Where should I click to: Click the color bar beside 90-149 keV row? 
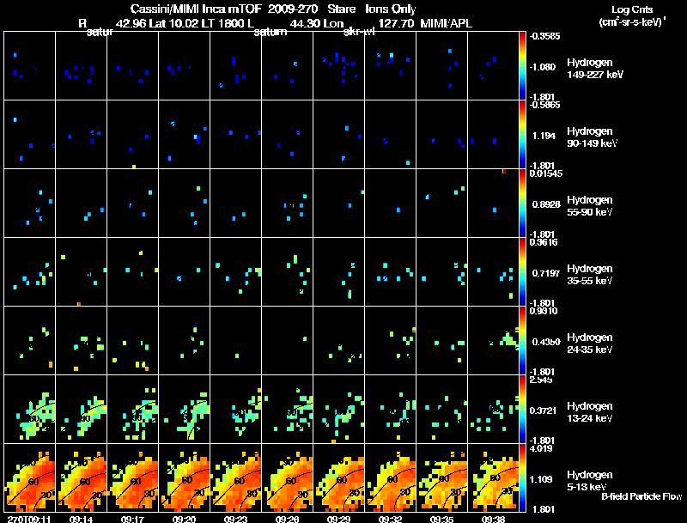coord(522,135)
